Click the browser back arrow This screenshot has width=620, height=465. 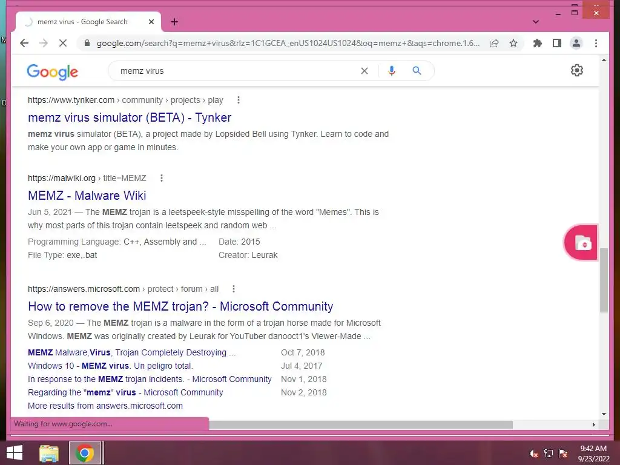coord(24,43)
